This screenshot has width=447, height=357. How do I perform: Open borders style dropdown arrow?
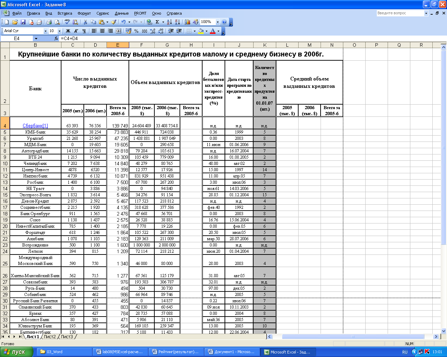195,31
